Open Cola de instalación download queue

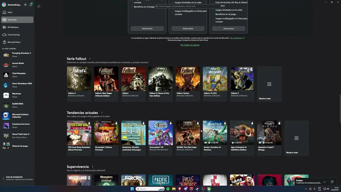(x=17, y=178)
